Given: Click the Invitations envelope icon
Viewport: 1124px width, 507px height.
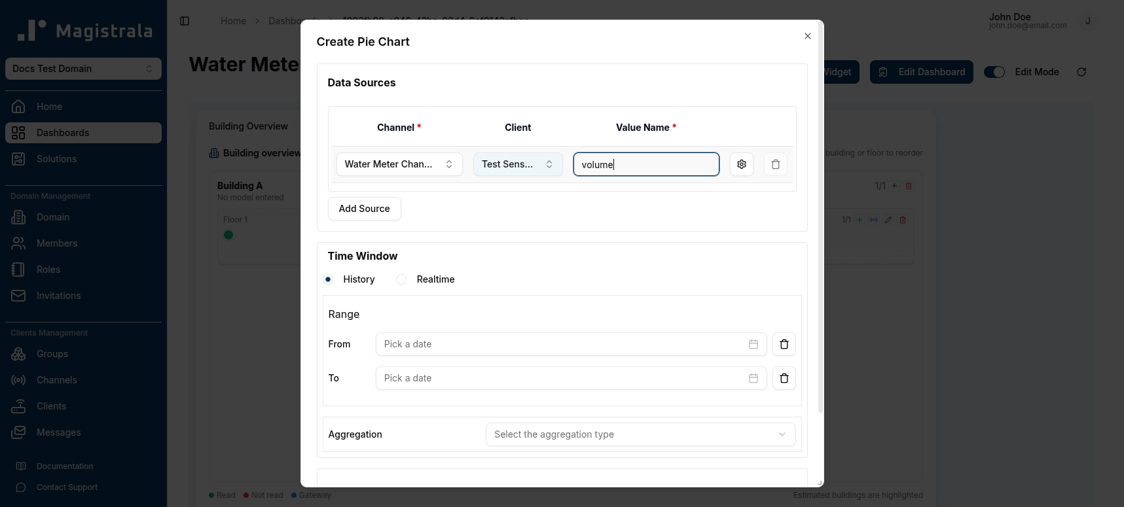Looking at the screenshot, I should [18, 296].
